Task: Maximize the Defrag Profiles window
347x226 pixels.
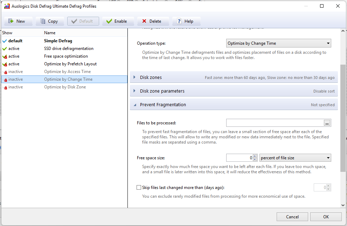Action: pyautogui.click(x=322, y=6)
